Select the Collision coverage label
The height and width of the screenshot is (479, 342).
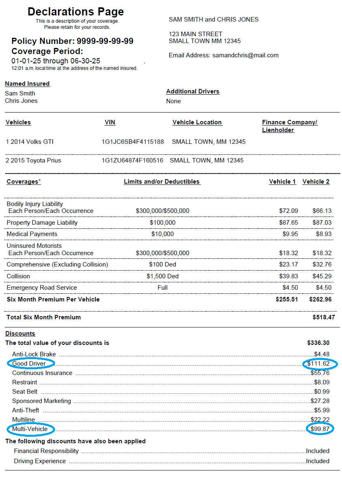[x=18, y=276]
